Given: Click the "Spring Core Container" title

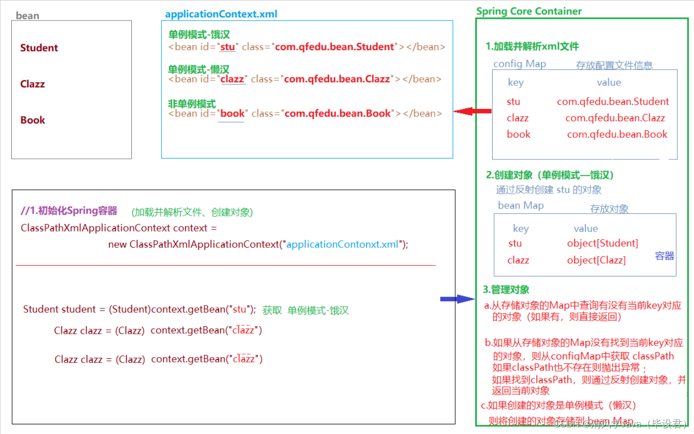Looking at the screenshot, I should tap(529, 11).
